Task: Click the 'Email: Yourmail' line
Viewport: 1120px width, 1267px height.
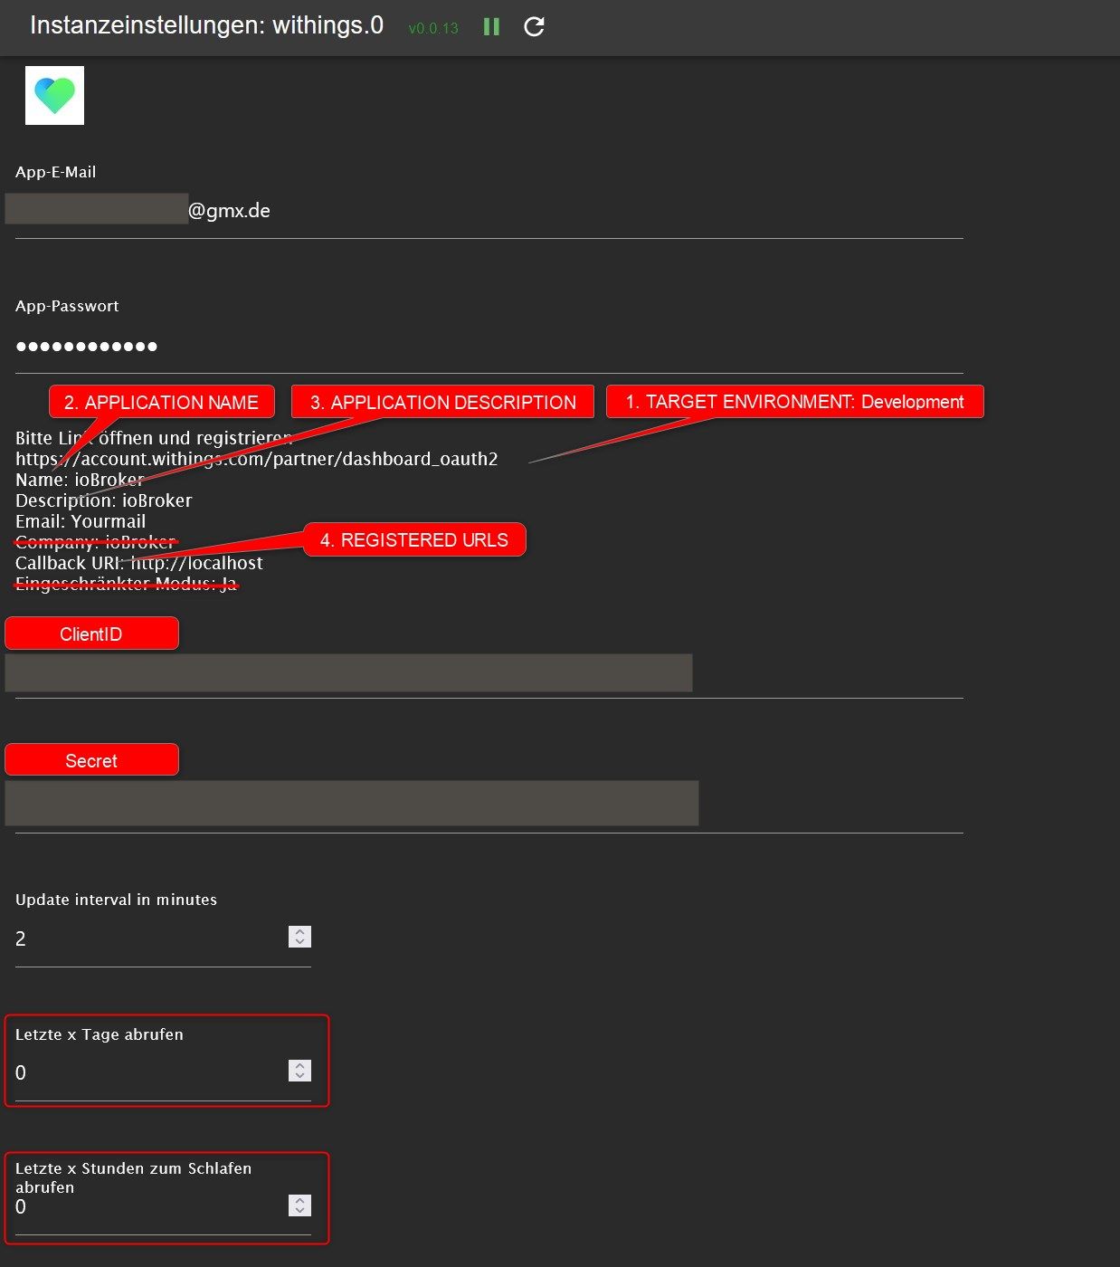Action: tap(81, 521)
